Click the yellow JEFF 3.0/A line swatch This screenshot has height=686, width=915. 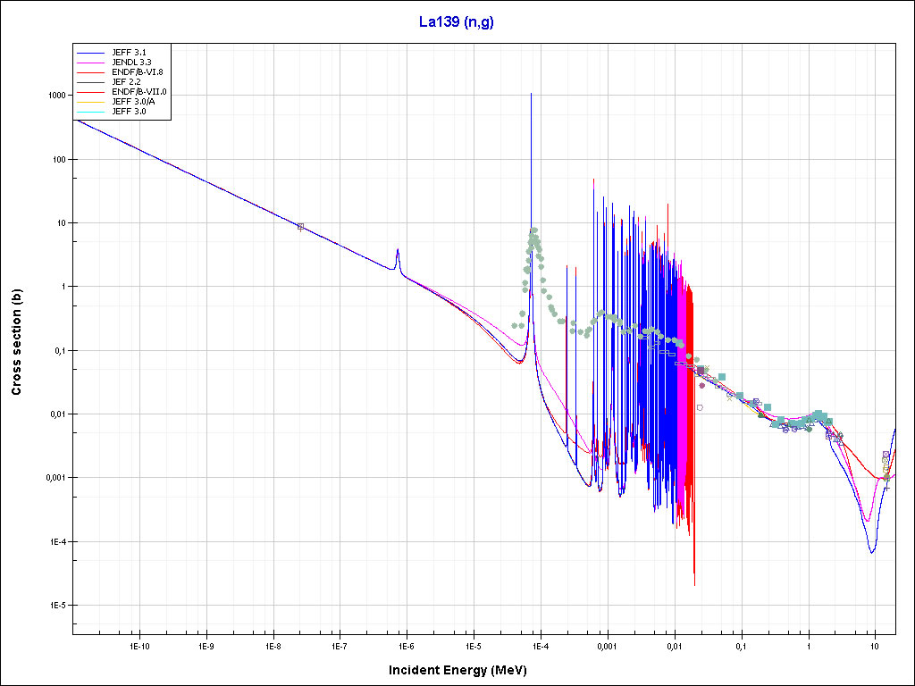coord(92,101)
